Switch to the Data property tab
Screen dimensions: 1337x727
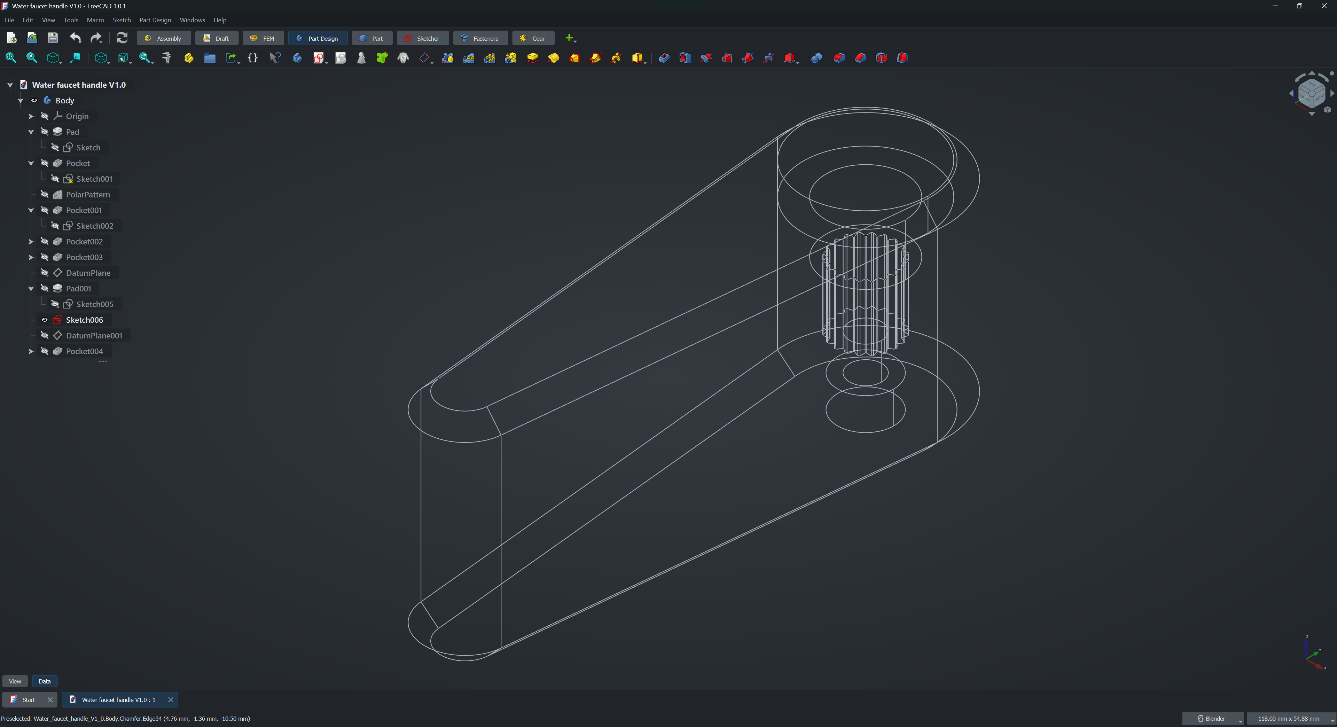click(x=45, y=681)
